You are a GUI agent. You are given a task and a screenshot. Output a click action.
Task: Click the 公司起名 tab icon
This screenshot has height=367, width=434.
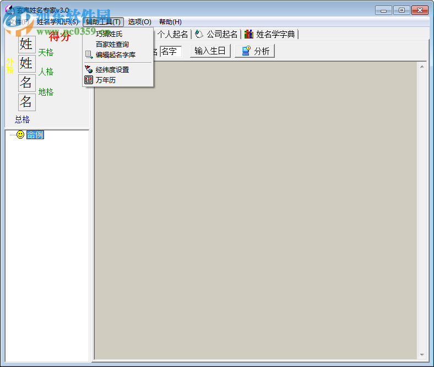[x=199, y=34]
